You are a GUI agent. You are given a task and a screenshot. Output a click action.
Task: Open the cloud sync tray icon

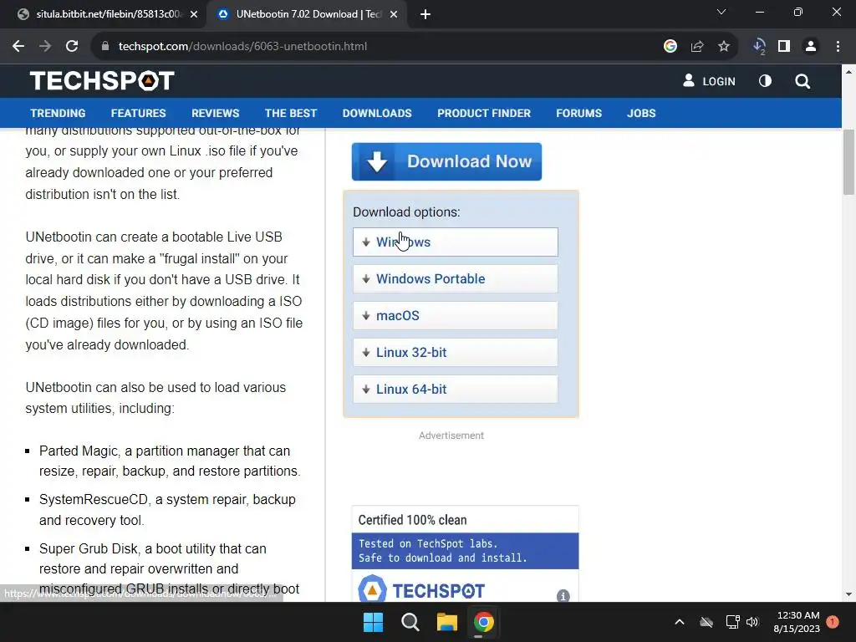(x=706, y=622)
